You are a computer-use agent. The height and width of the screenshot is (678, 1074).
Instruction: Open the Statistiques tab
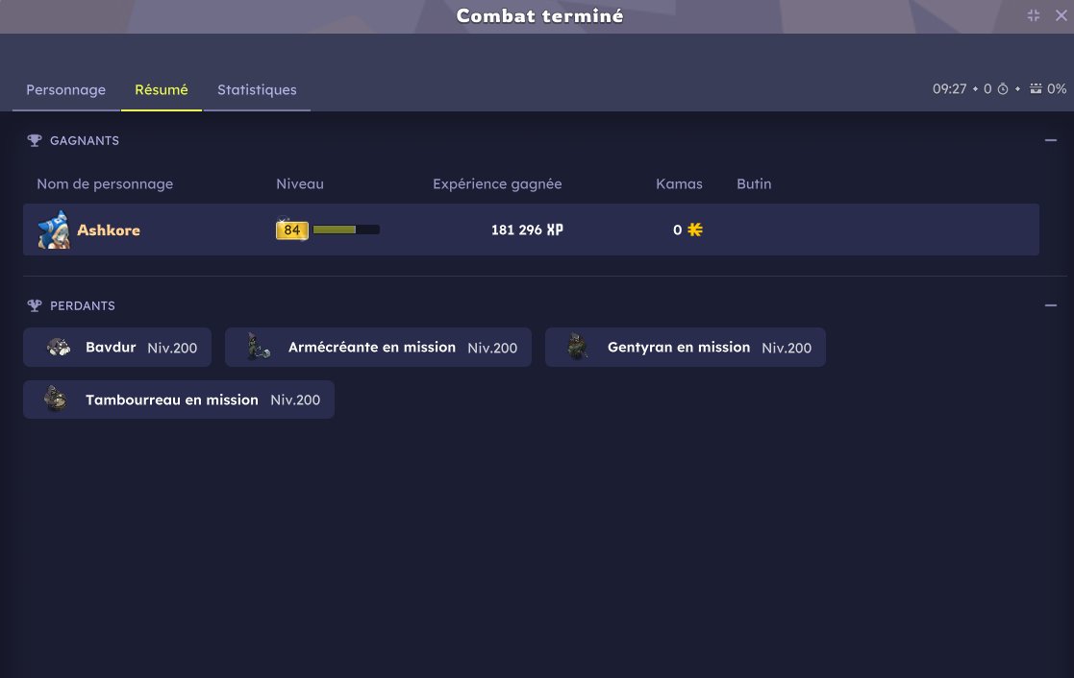pyautogui.click(x=257, y=89)
